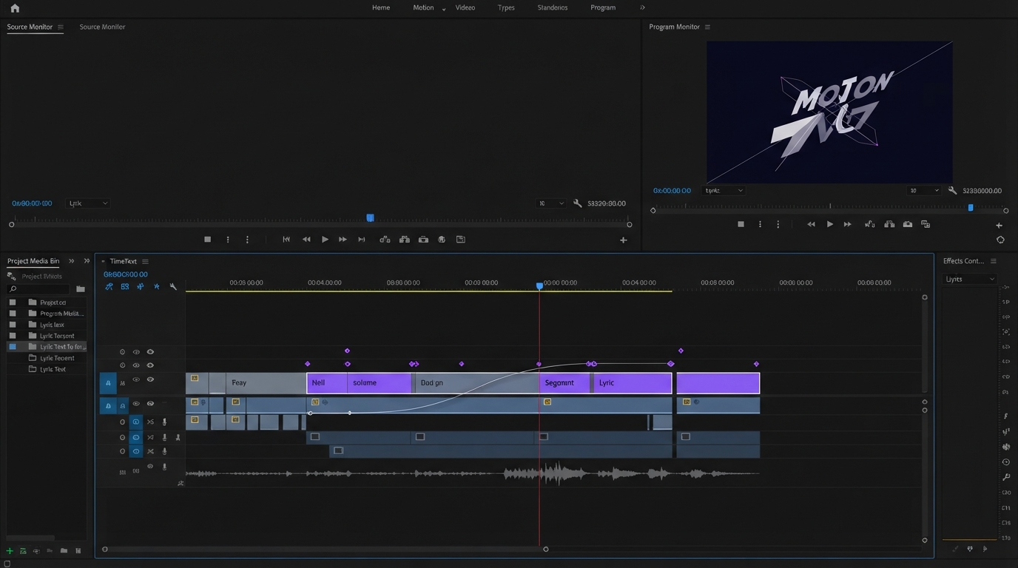Play the clip in Source Monitor

pyautogui.click(x=325, y=240)
